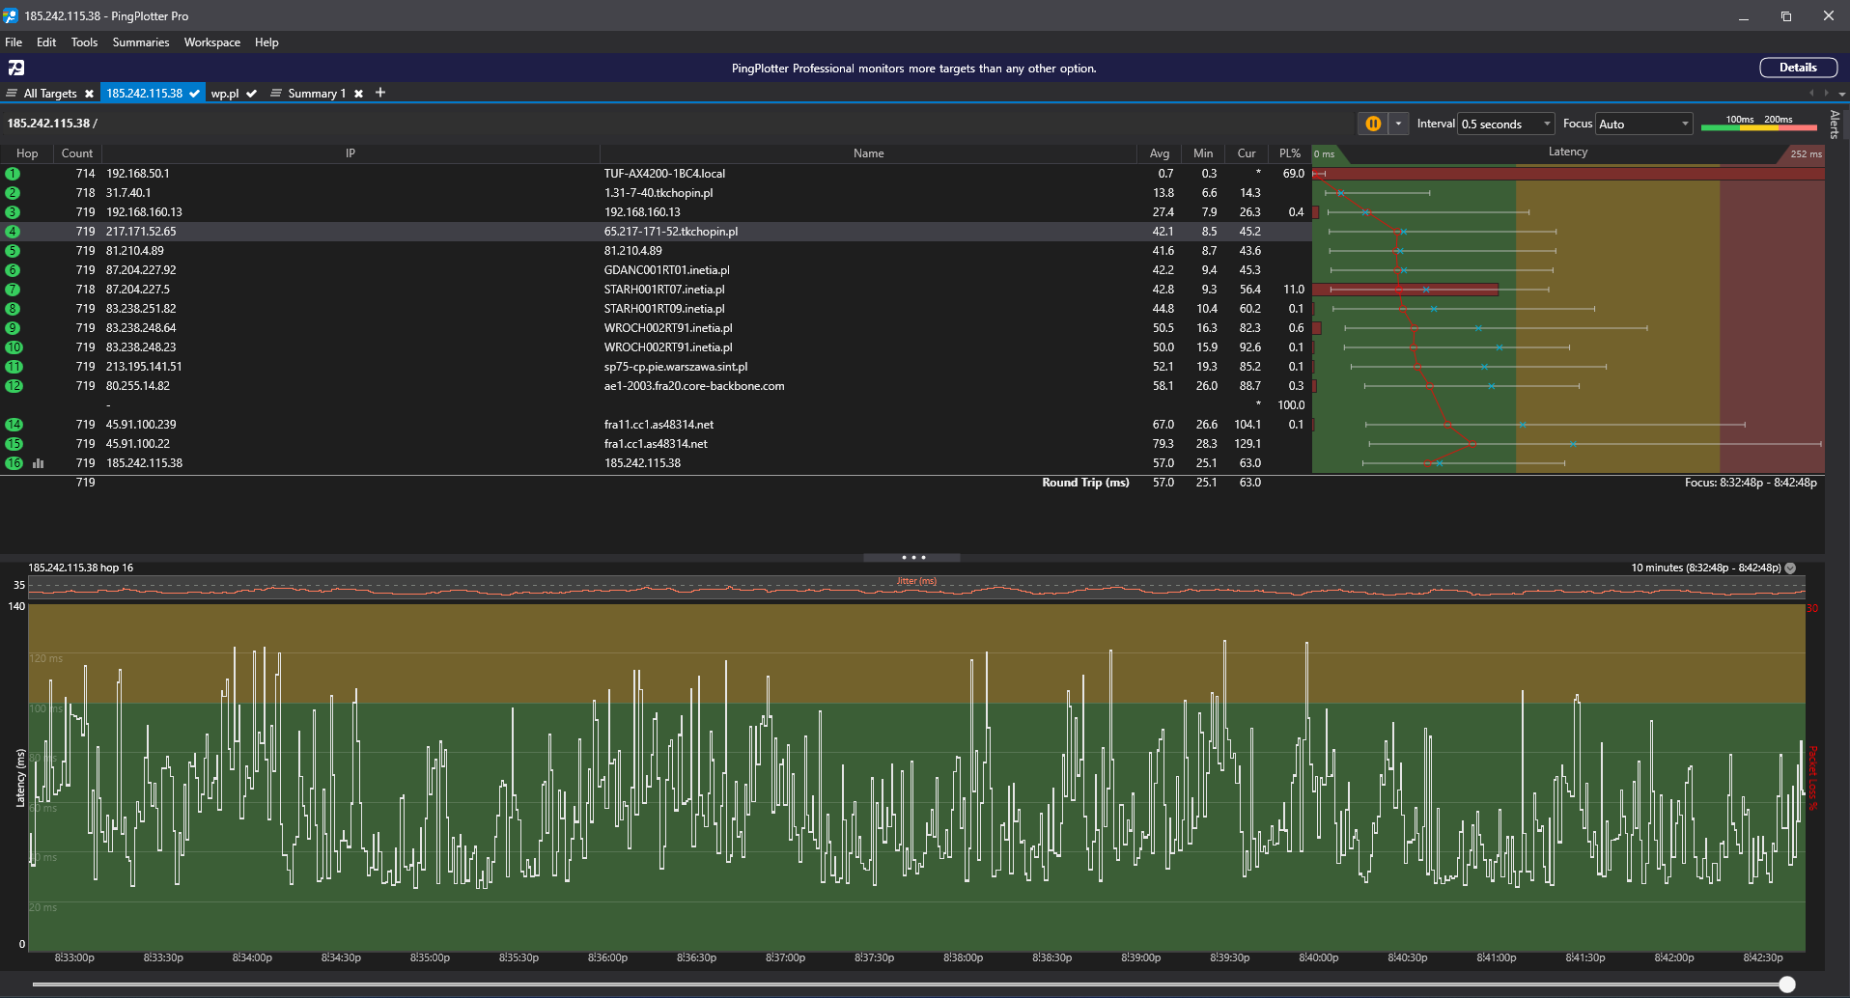
Task: Open the Alerts side panel
Action: pyautogui.click(x=1835, y=125)
